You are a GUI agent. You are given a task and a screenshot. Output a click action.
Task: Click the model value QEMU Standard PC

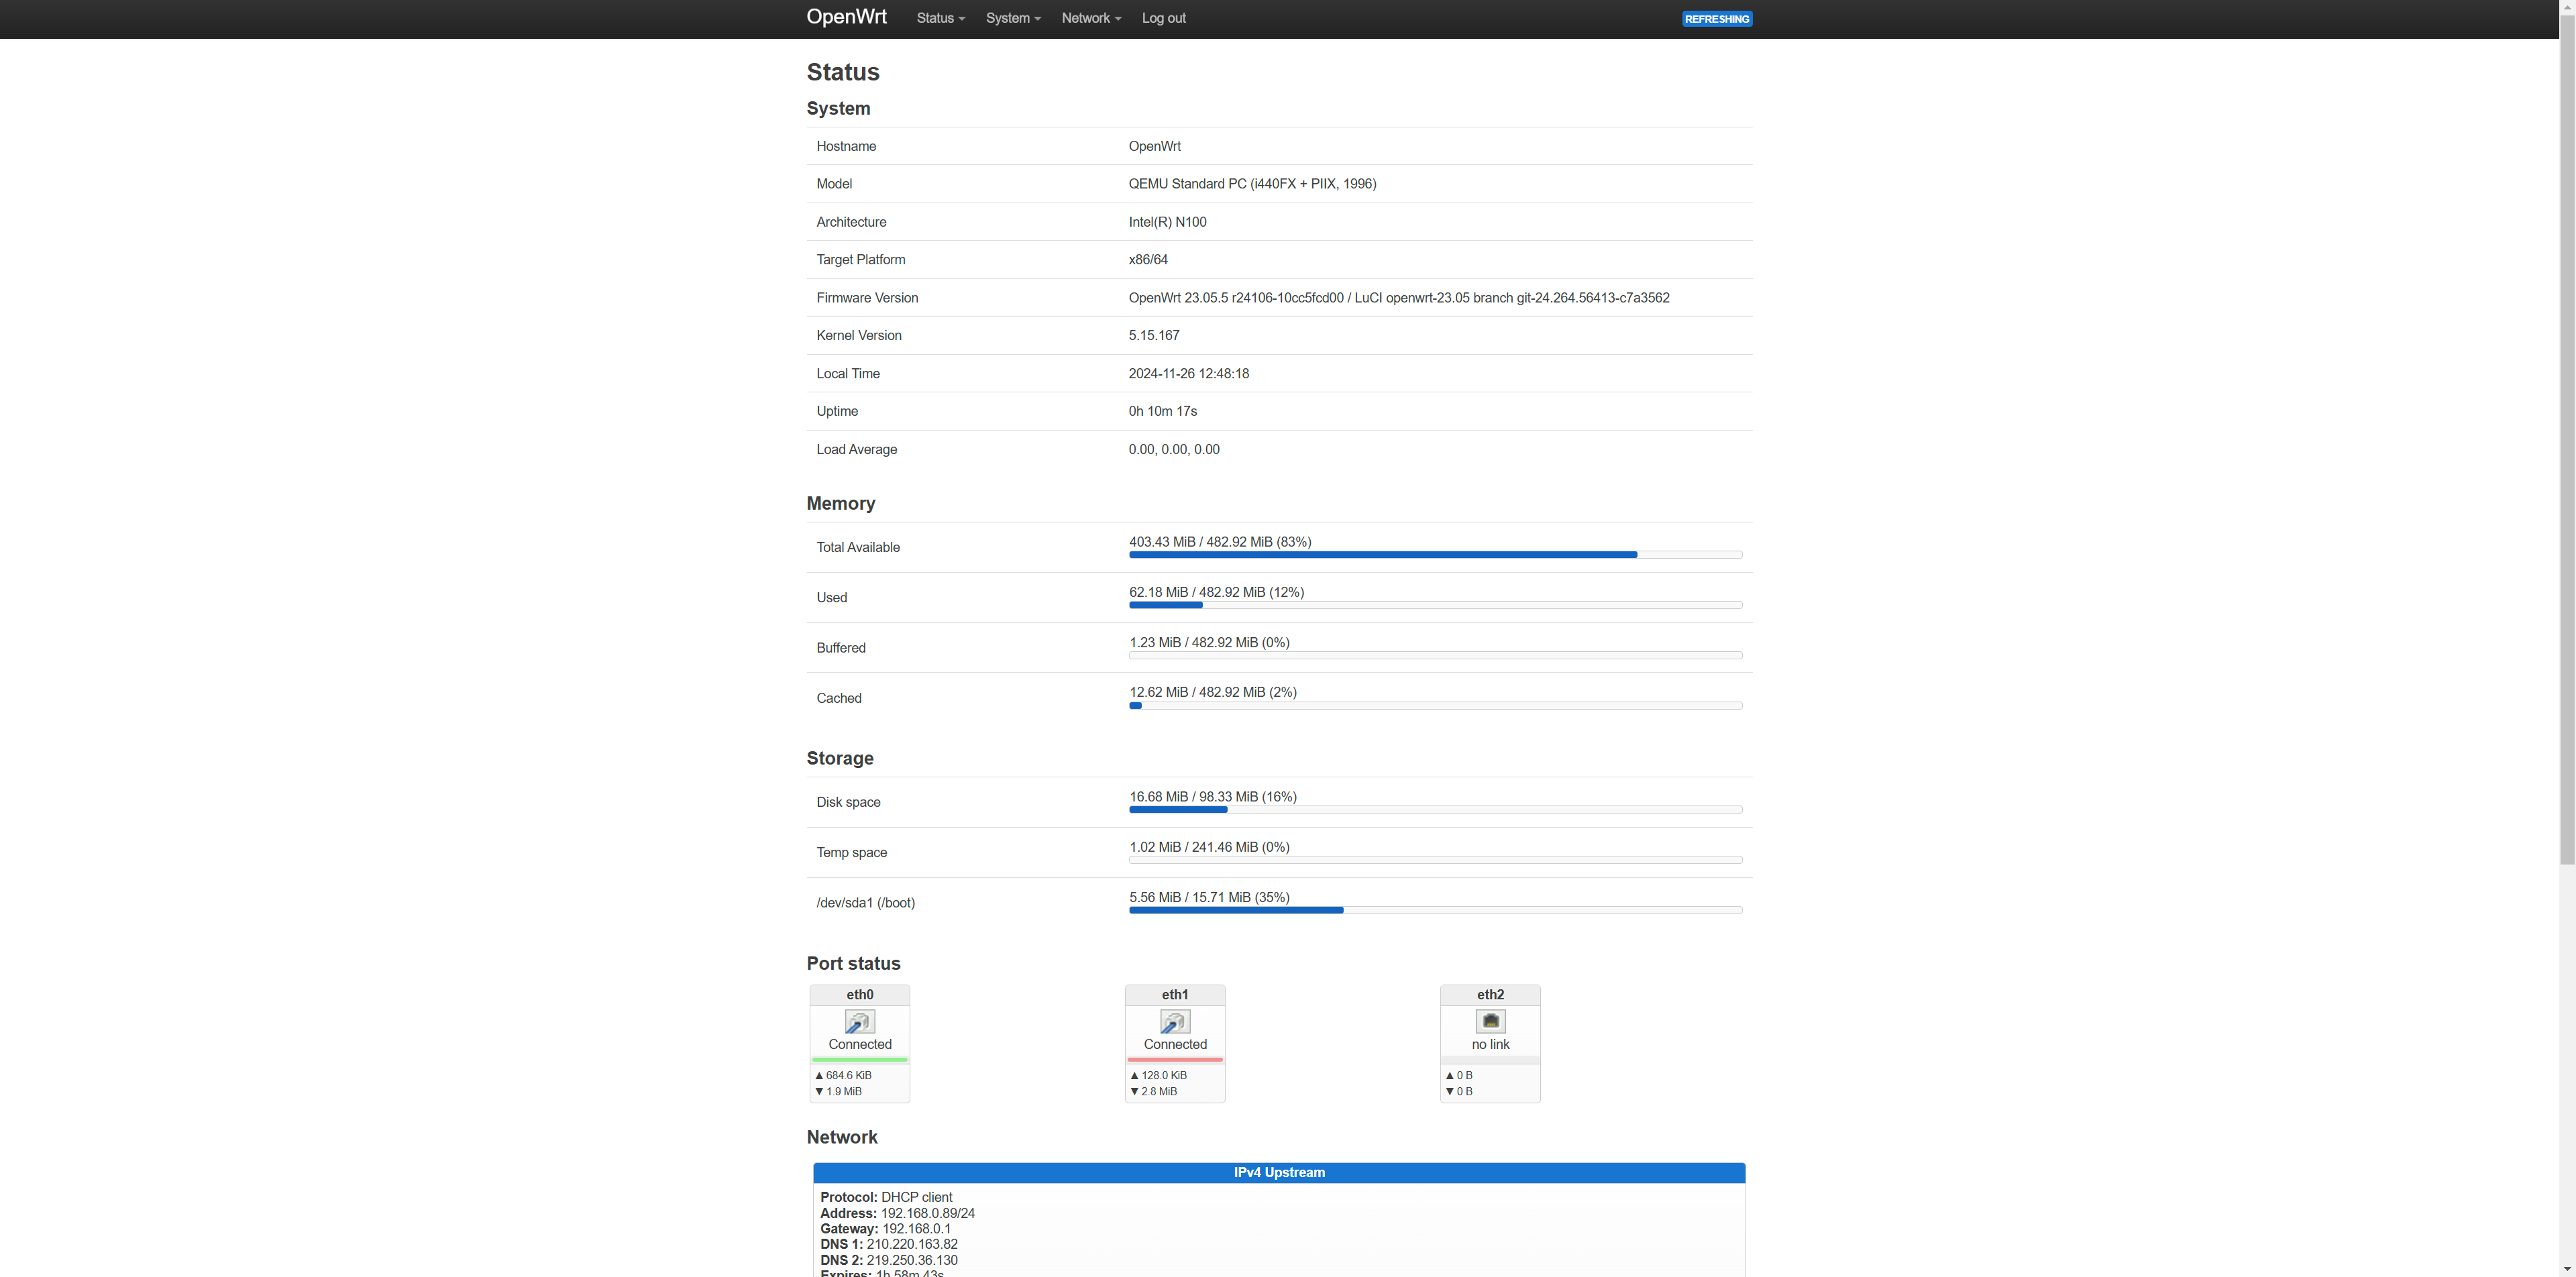1252,184
